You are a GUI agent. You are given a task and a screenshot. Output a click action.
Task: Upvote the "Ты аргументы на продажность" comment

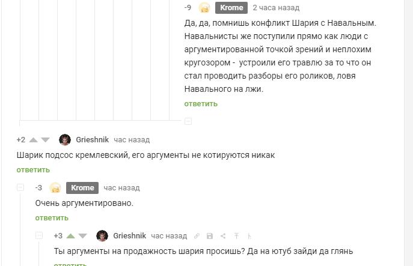[x=71, y=236]
